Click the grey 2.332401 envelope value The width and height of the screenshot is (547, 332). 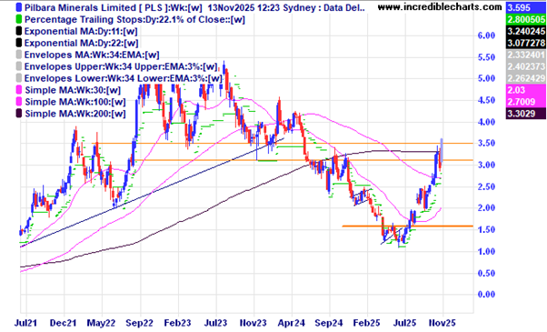[x=526, y=55]
